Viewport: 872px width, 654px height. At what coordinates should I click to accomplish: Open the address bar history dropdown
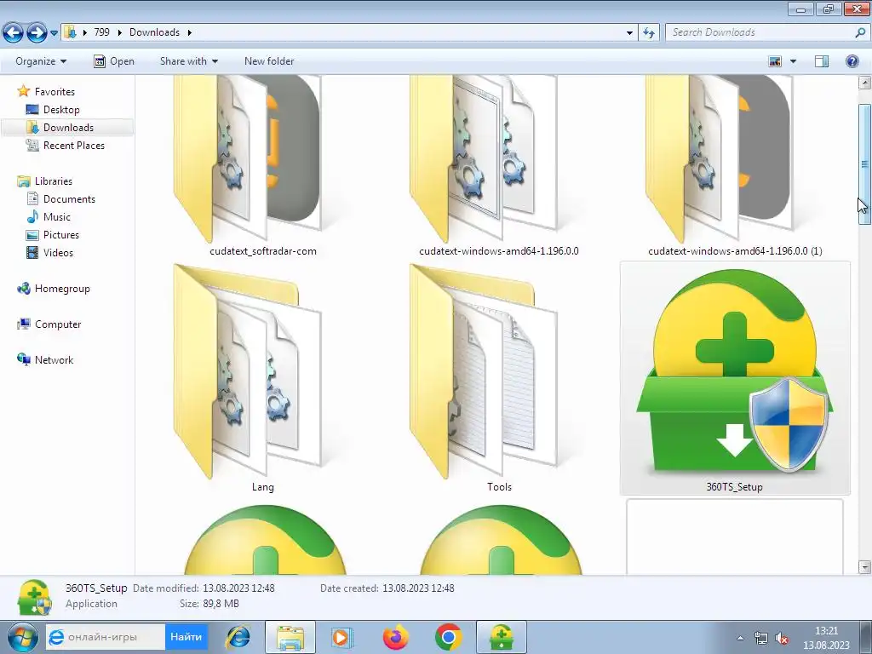pos(629,33)
